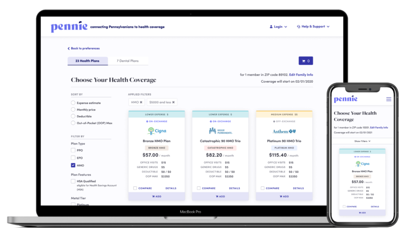Switch to the 7 Dental Plans tab

[x=128, y=61]
